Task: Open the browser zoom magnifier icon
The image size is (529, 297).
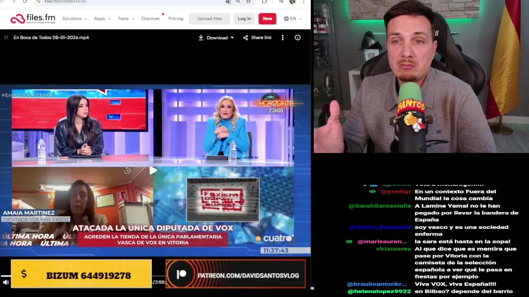Action: (238, 2)
